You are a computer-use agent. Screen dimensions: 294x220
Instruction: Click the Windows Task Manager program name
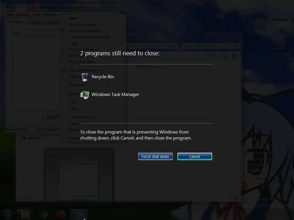click(115, 95)
